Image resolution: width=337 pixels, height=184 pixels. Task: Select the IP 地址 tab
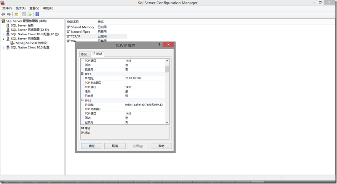point(97,54)
